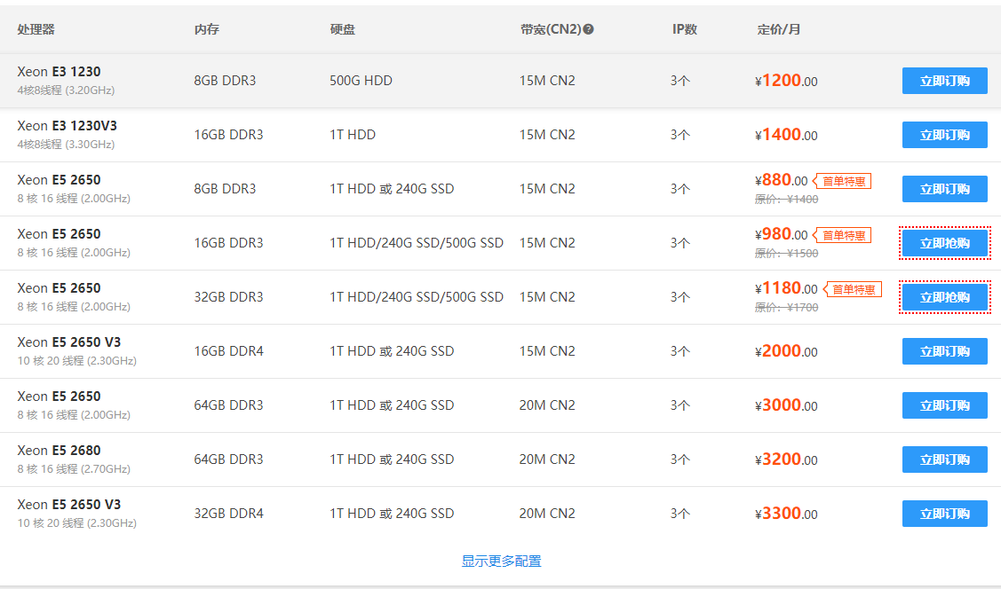Click the 16GB DDR4 memory cell

(228, 352)
